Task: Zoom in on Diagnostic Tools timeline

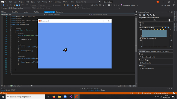Action: click(148, 15)
